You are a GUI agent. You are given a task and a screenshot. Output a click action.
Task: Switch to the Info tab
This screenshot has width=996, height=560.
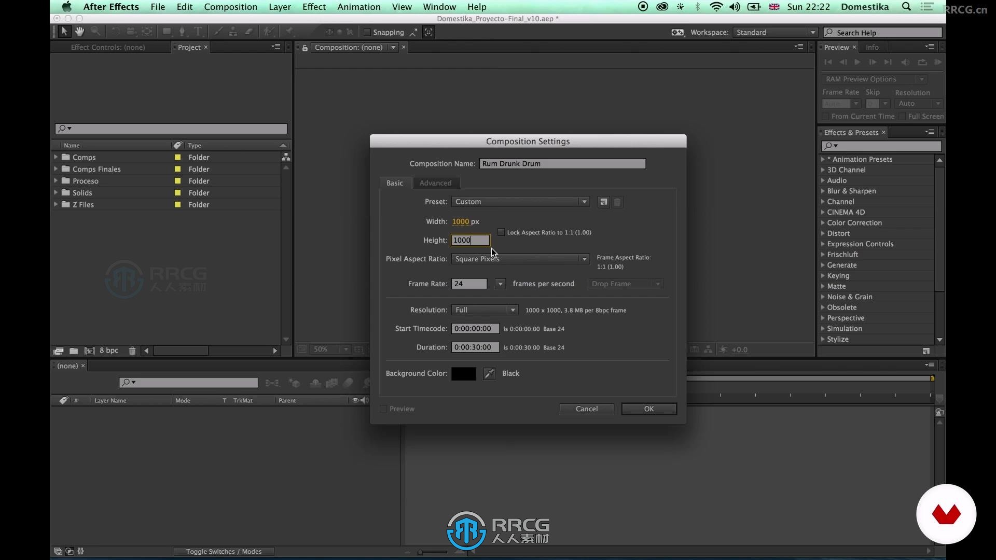[x=872, y=47]
